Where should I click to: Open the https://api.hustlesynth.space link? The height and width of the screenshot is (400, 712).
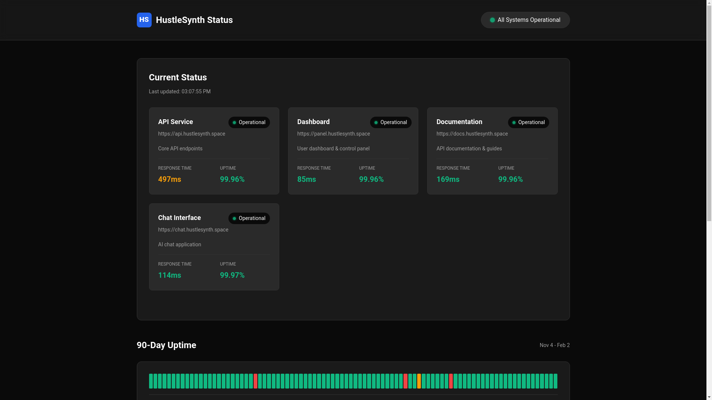pyautogui.click(x=192, y=134)
